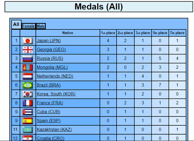194x141 pixels.
Task: Click the Nation column header
Action: pos(68,33)
